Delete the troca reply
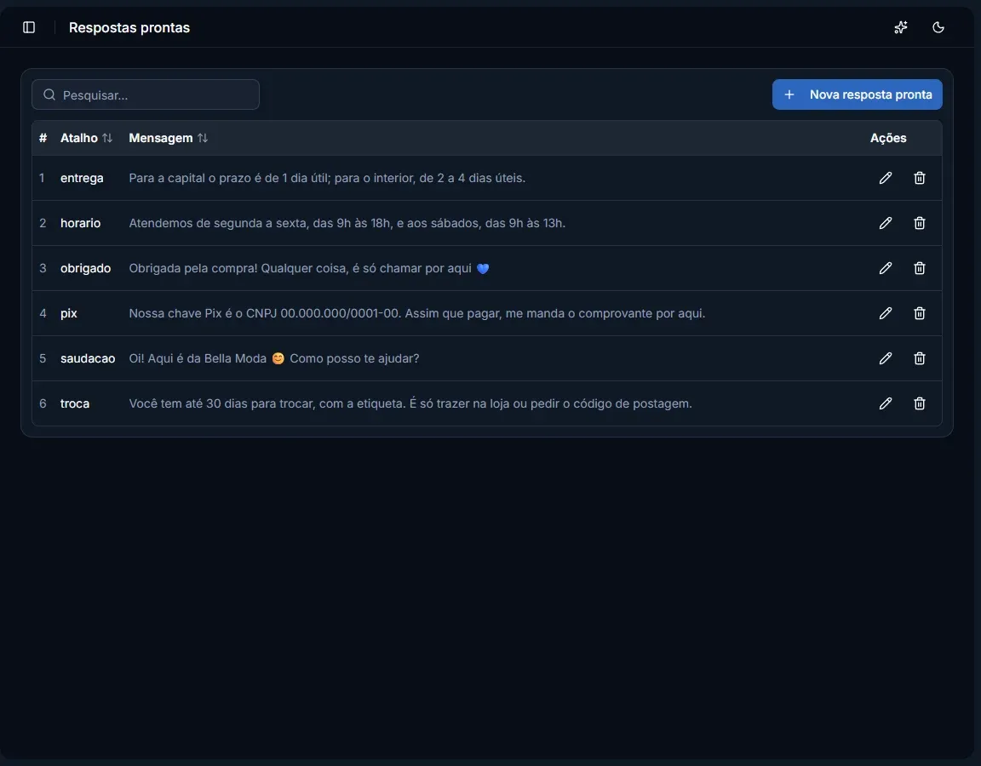 919,403
